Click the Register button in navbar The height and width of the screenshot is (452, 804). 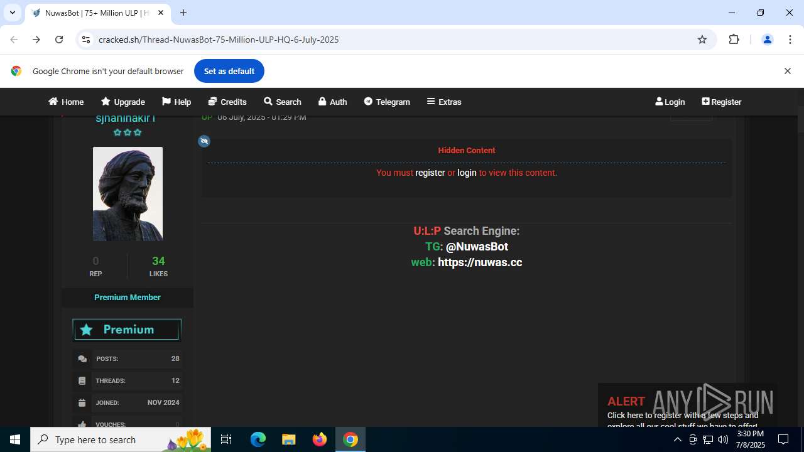(x=721, y=102)
